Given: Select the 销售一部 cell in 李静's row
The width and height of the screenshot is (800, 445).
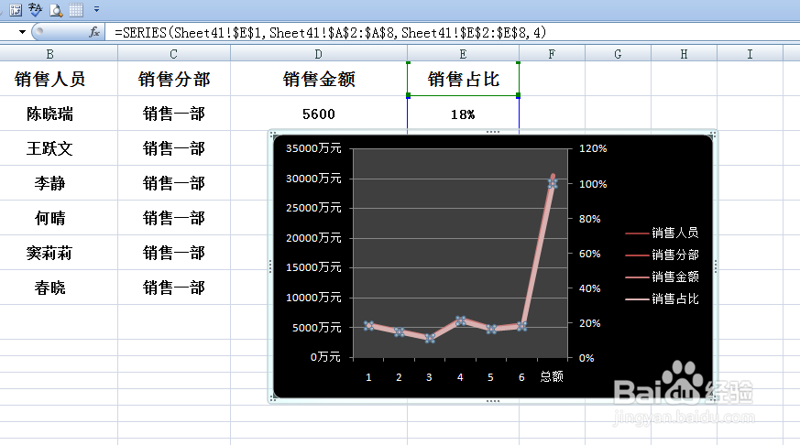Looking at the screenshot, I should [174, 183].
